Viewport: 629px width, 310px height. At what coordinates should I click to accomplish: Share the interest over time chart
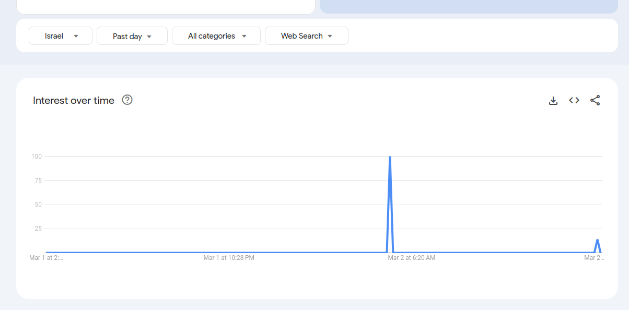(595, 101)
